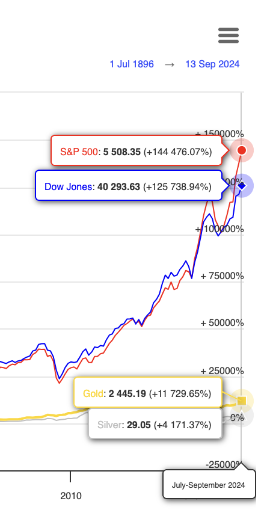Click the Dow Jones tooltip box
267x510 pixels.
(129, 185)
